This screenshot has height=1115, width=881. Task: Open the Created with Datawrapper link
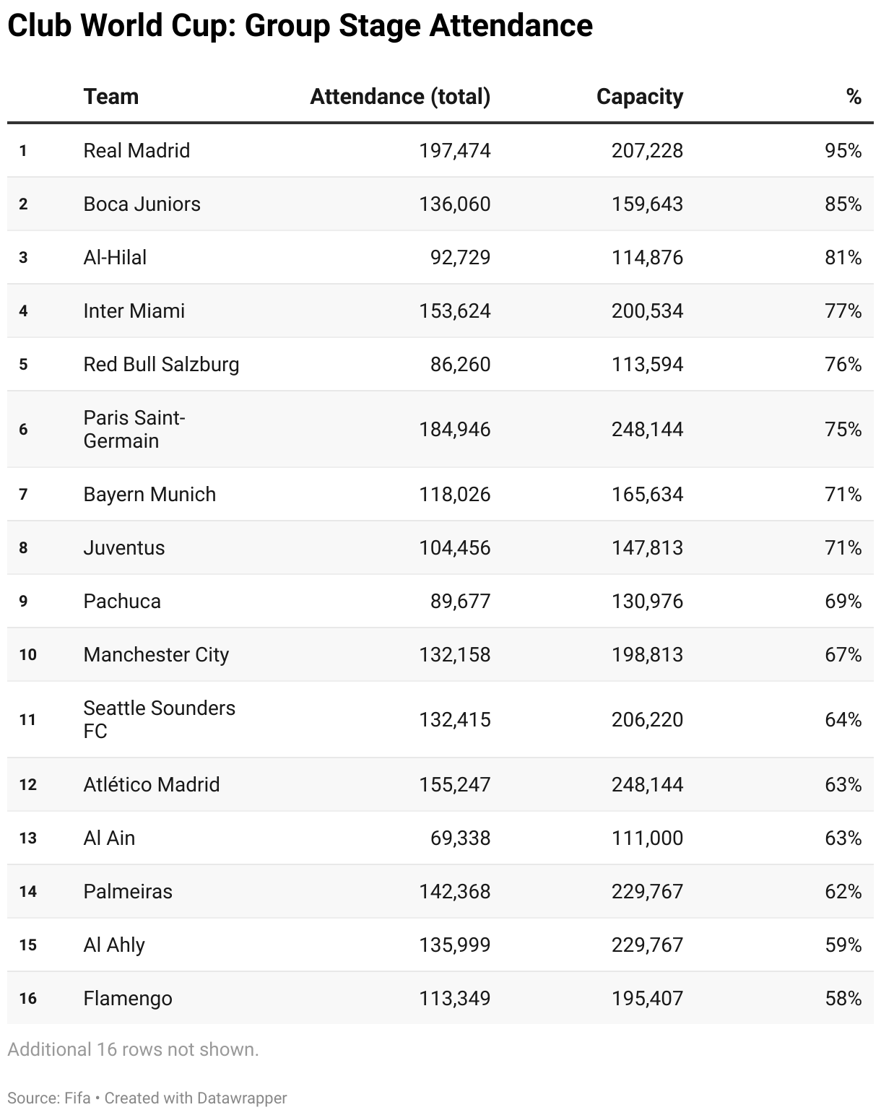pos(196,1098)
